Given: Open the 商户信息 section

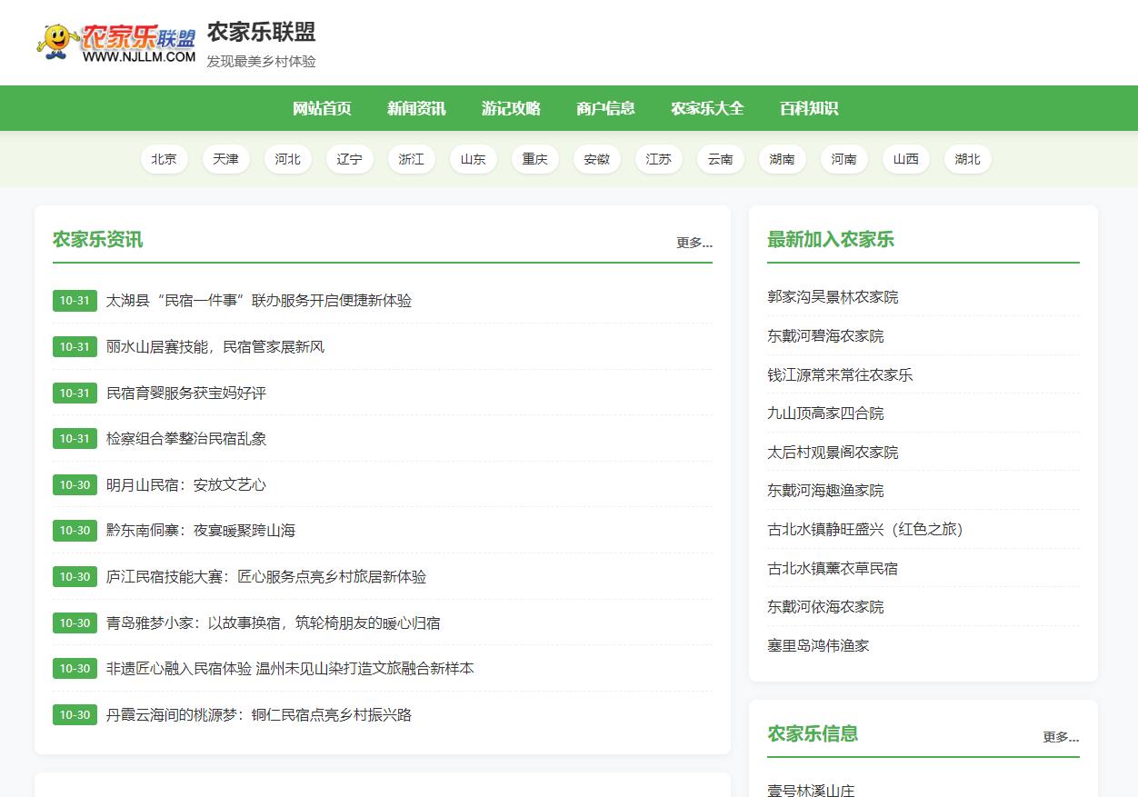Looking at the screenshot, I should 605,108.
